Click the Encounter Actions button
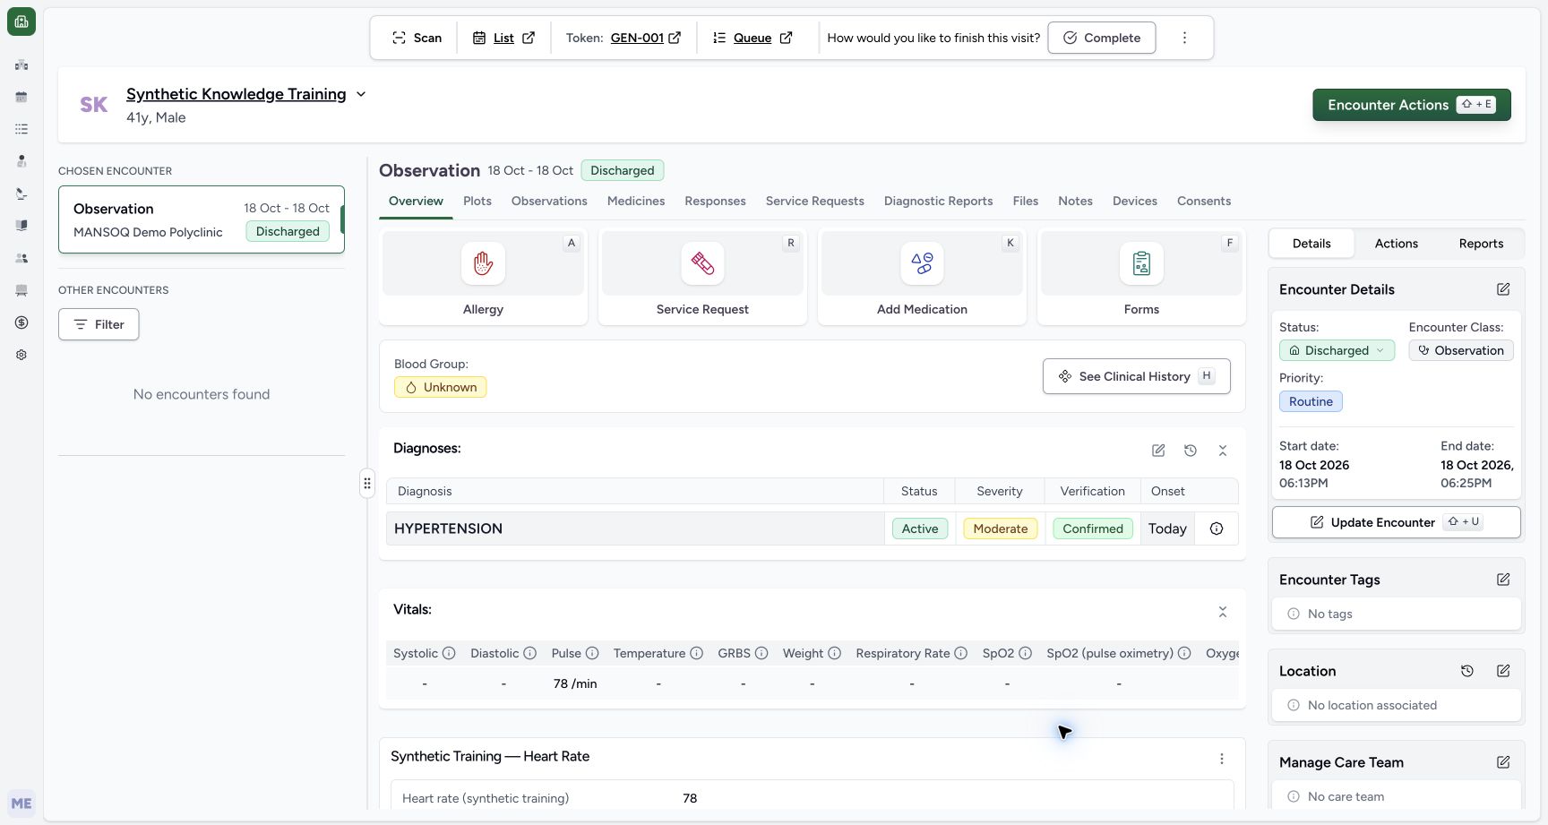The image size is (1548, 825). click(1412, 105)
